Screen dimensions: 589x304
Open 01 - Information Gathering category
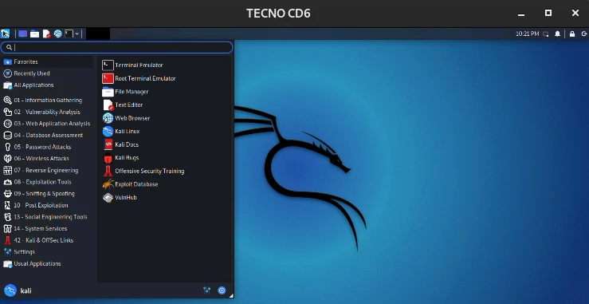tap(47, 100)
